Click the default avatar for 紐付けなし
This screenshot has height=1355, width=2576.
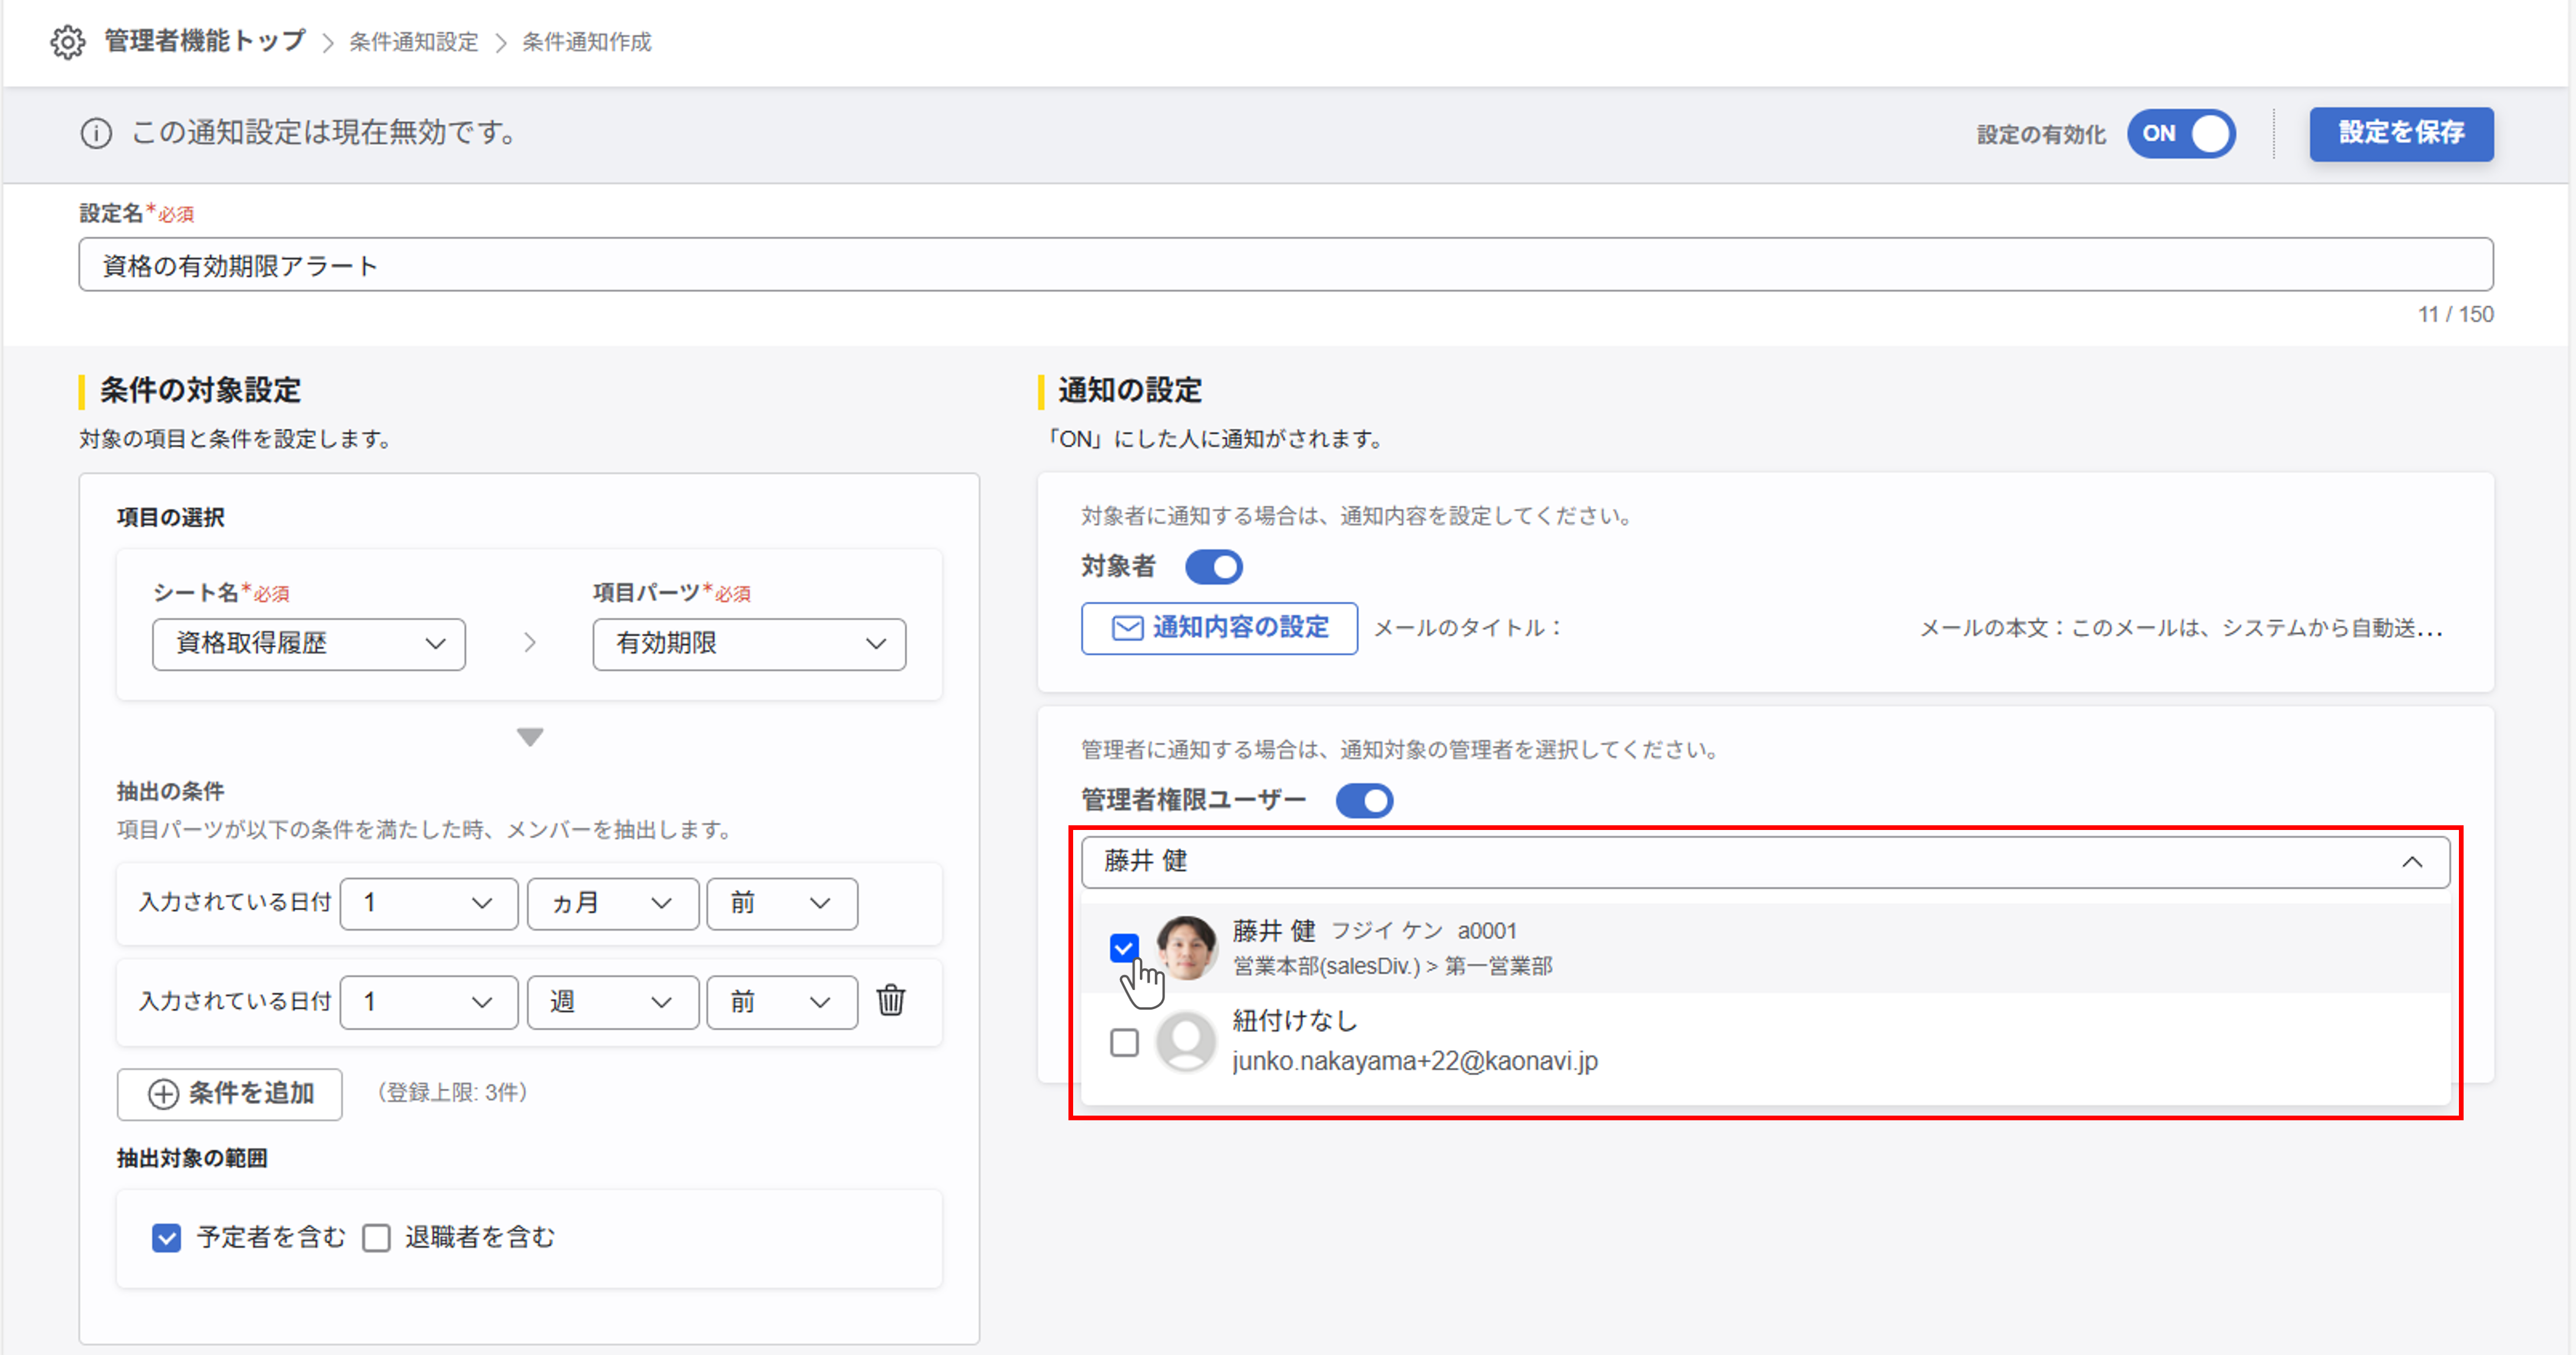point(1186,1041)
